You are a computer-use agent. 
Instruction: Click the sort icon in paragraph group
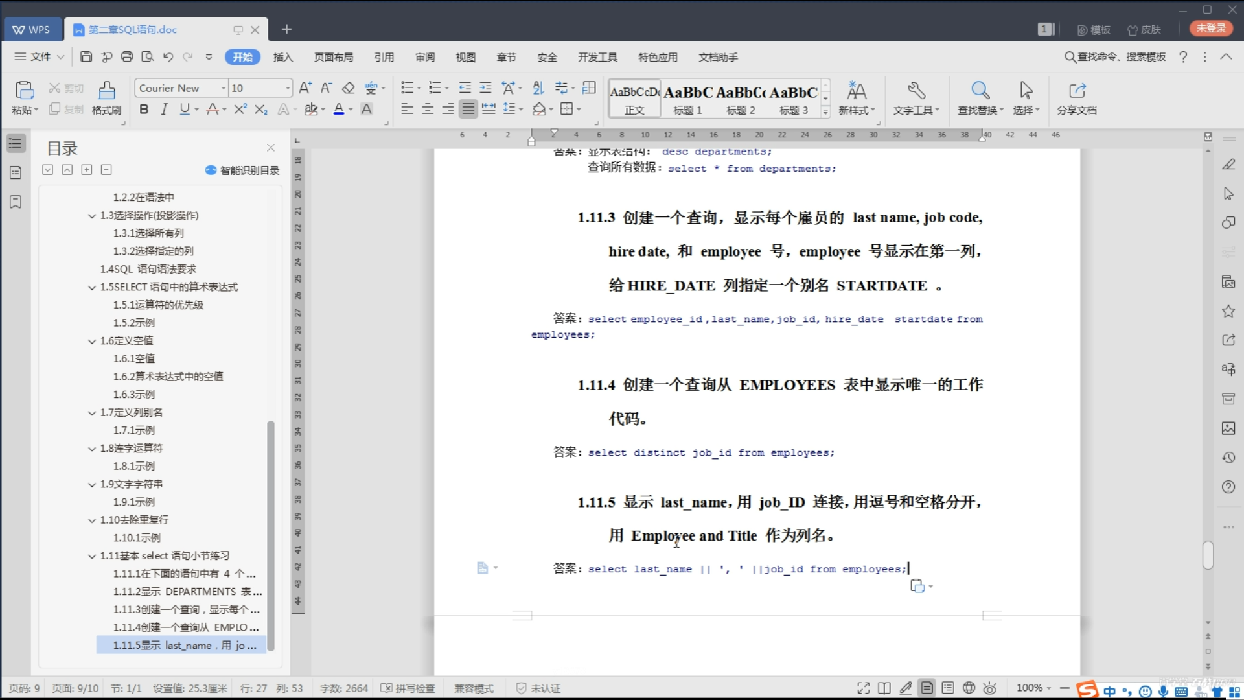(538, 88)
